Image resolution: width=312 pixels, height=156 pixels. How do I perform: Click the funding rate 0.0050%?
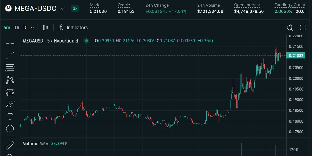pos(283,11)
